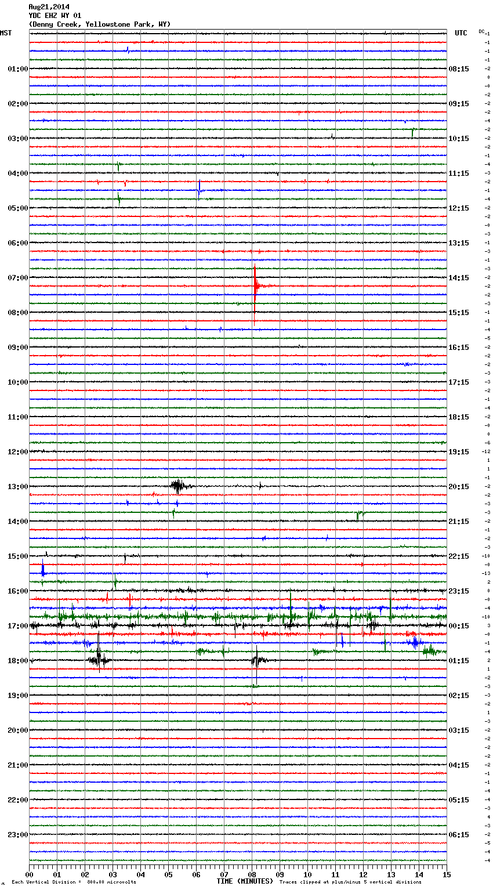
Task: Click the 03:15 UTC time label
Action: click(x=459, y=730)
